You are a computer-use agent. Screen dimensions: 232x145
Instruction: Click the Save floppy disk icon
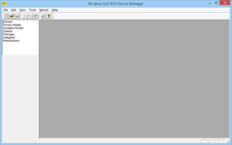pyautogui.click(x=17, y=16)
